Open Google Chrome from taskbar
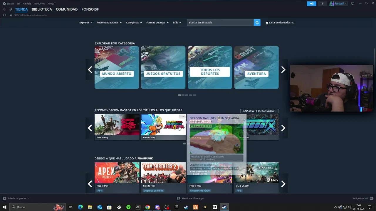The height and width of the screenshot is (211, 376). 147,207
